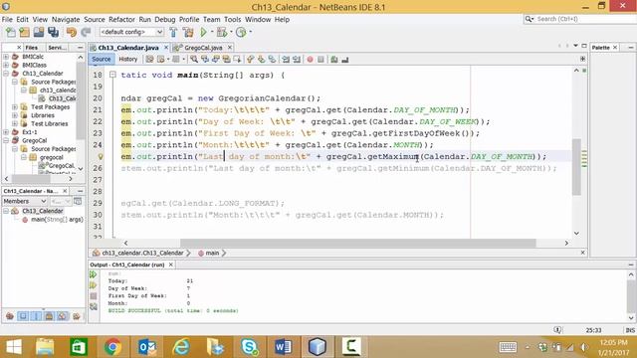
Task: Close the Ch13_Calendar.java editor tab
Action: [166, 48]
